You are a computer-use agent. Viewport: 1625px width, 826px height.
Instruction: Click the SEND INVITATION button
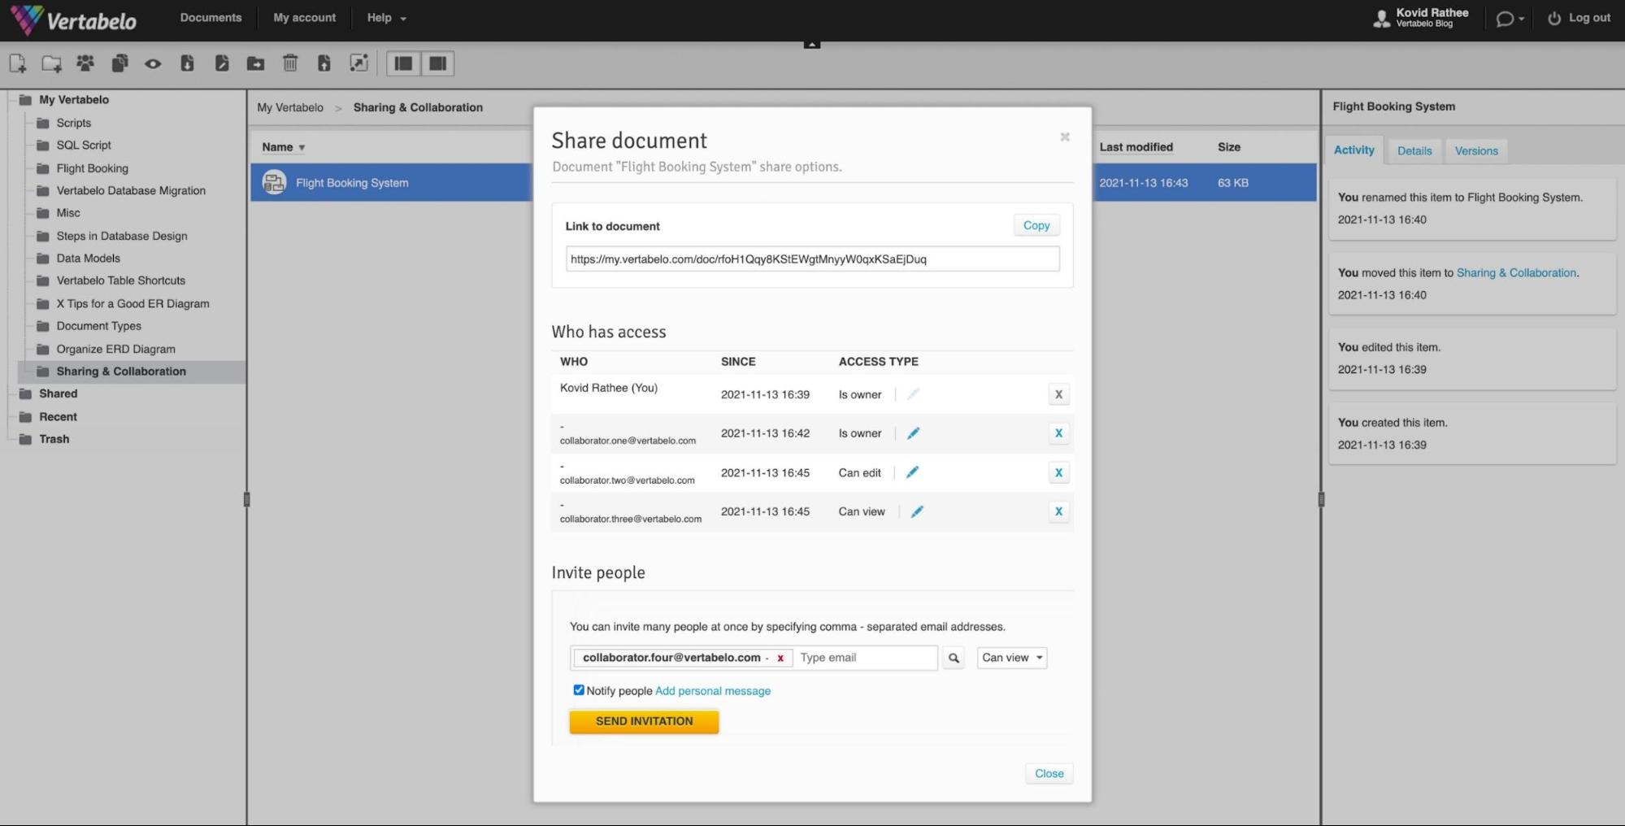[644, 721]
